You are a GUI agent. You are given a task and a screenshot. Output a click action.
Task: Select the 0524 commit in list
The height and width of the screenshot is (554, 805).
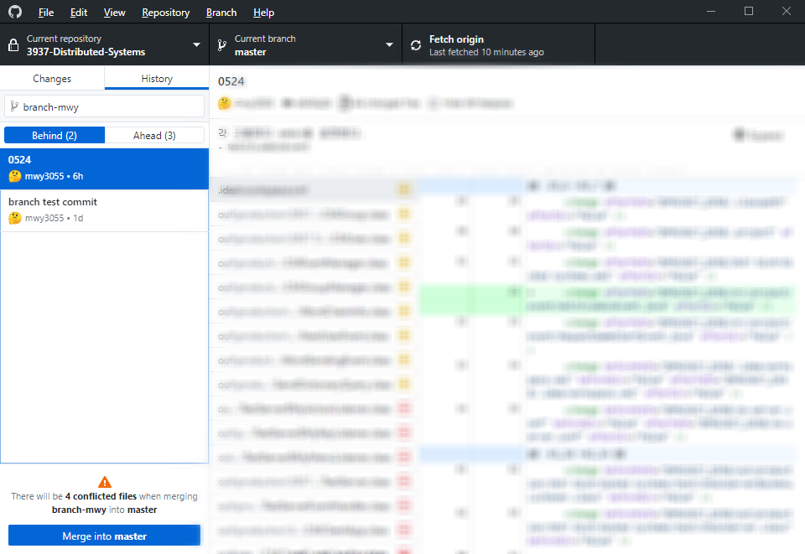[x=104, y=168]
